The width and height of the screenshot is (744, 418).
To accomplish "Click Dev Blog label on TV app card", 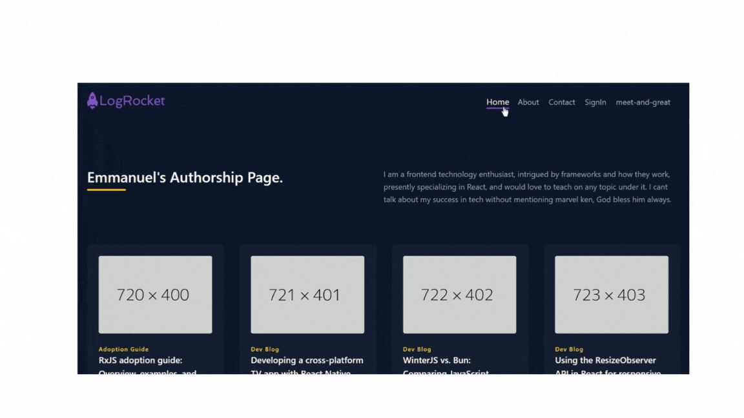I will 265,349.
